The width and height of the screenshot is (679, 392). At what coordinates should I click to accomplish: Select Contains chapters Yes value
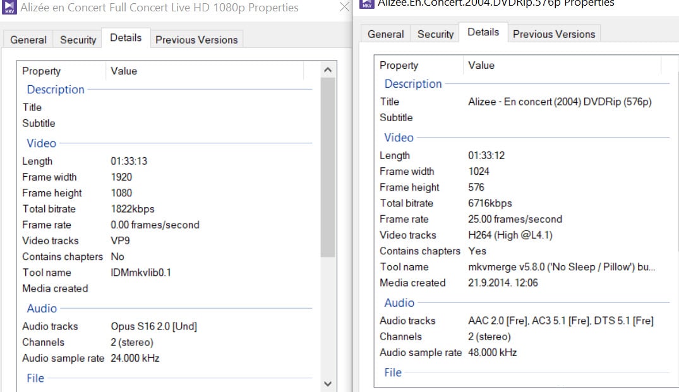[478, 251]
